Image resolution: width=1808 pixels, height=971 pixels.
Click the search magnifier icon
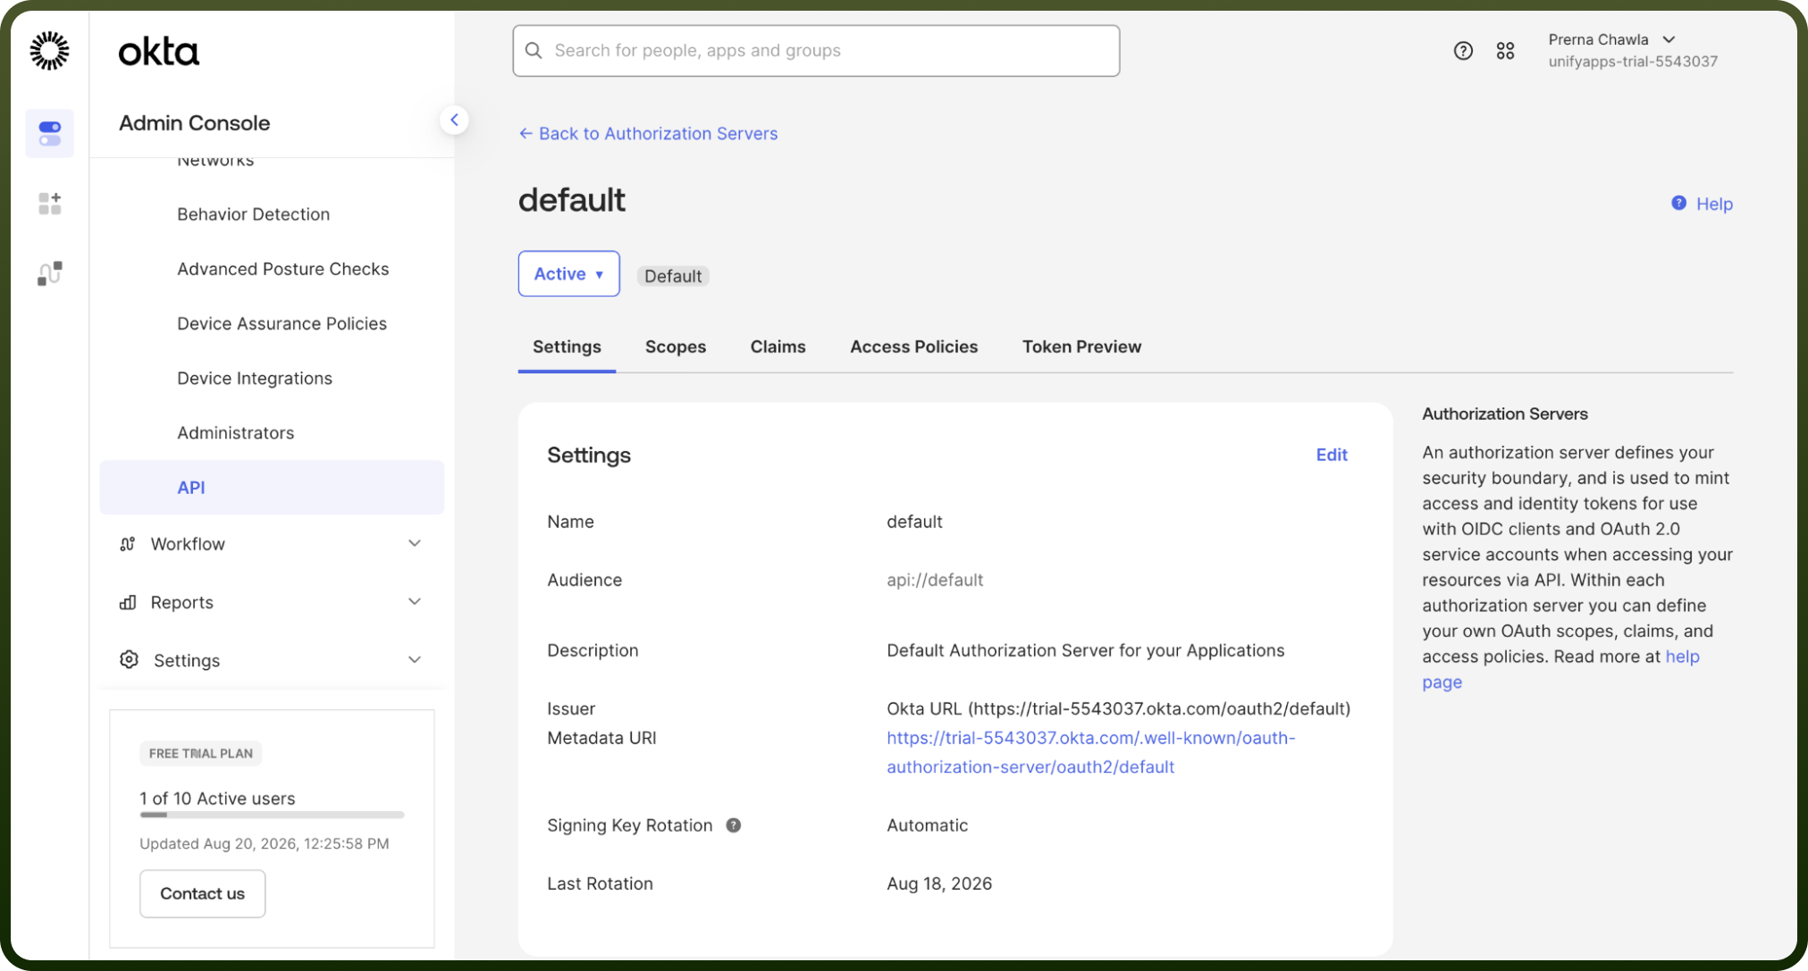(x=534, y=51)
